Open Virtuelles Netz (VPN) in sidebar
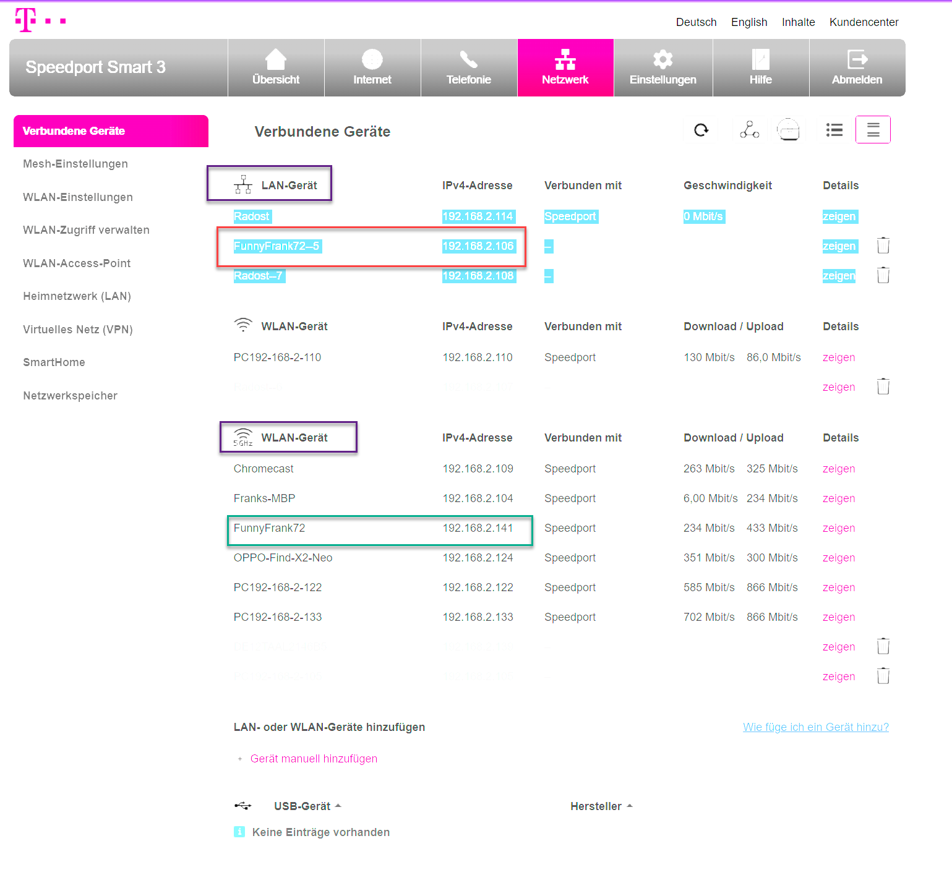Viewport: 952px width, 875px height. click(78, 330)
